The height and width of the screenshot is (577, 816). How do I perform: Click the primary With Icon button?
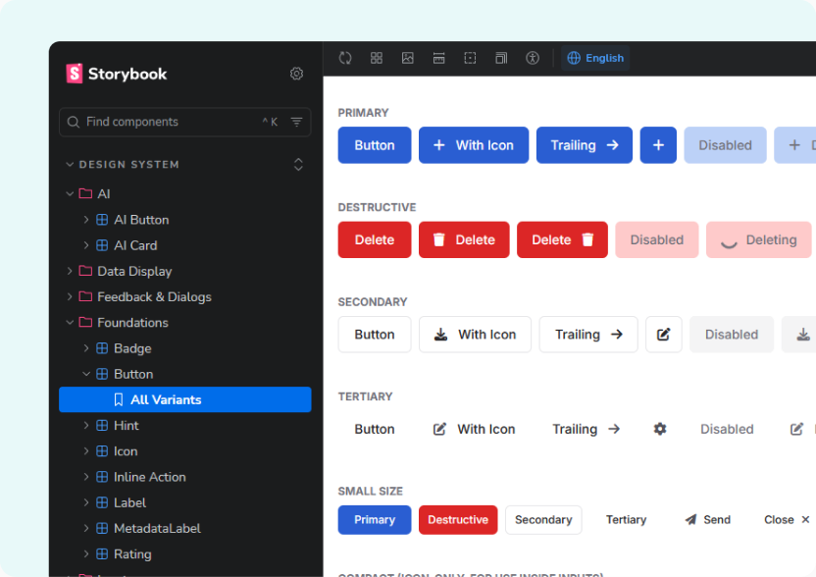pyautogui.click(x=474, y=145)
